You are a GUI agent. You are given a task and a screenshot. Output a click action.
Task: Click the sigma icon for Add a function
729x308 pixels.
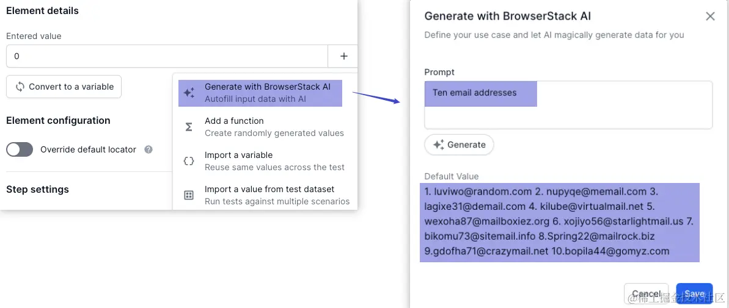(x=189, y=127)
